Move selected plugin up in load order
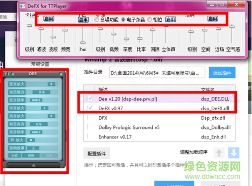252x186 pixels. click(219, 153)
